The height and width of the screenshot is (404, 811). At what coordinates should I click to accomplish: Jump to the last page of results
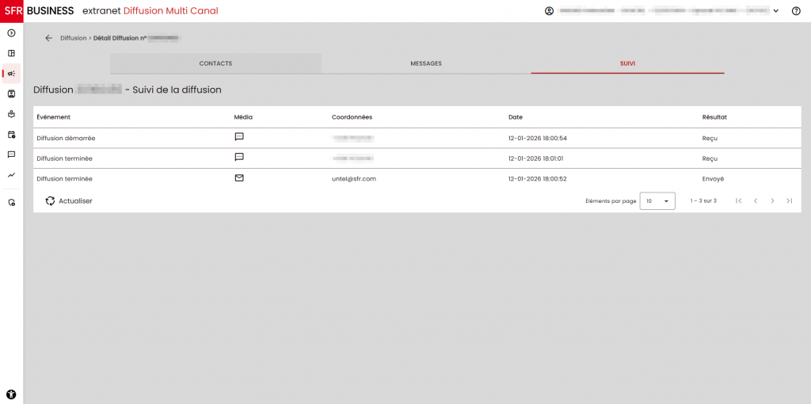click(789, 201)
